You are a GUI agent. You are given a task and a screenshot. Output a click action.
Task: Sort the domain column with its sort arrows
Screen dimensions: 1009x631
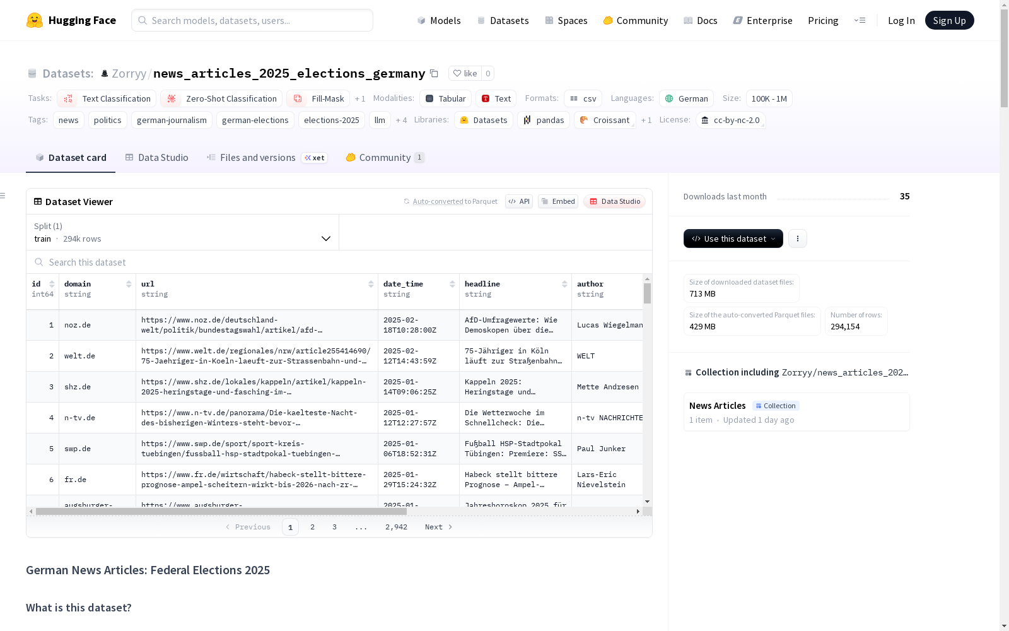(129, 284)
